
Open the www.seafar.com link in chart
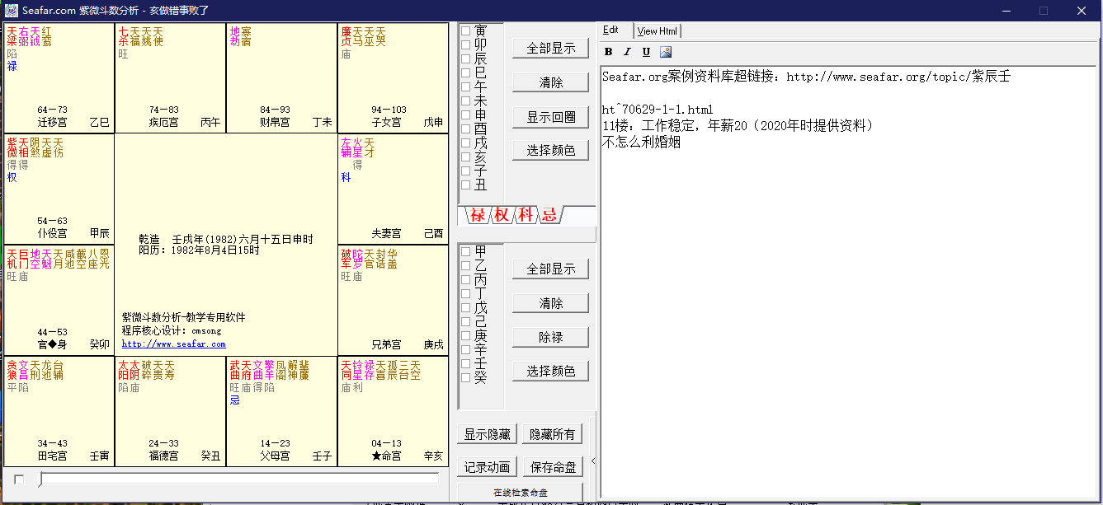coord(173,344)
